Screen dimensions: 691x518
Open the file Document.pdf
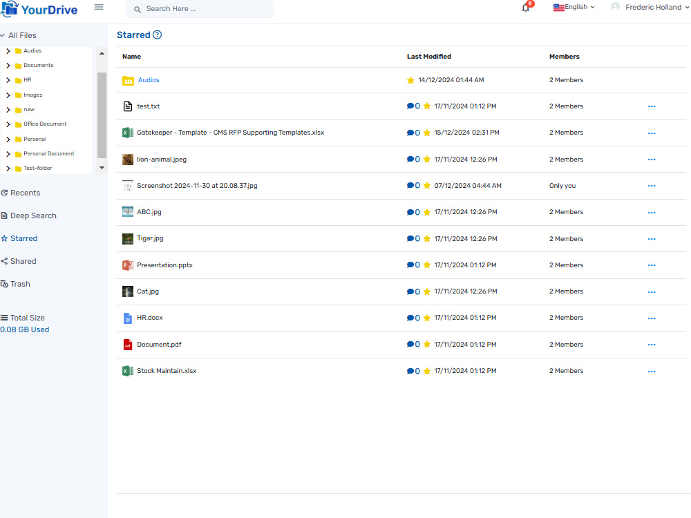[159, 345]
